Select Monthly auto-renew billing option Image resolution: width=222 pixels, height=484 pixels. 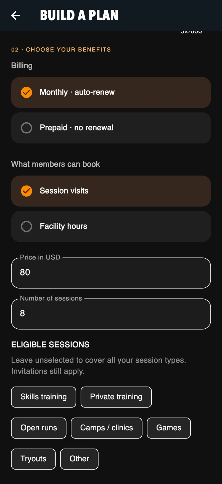click(x=111, y=92)
